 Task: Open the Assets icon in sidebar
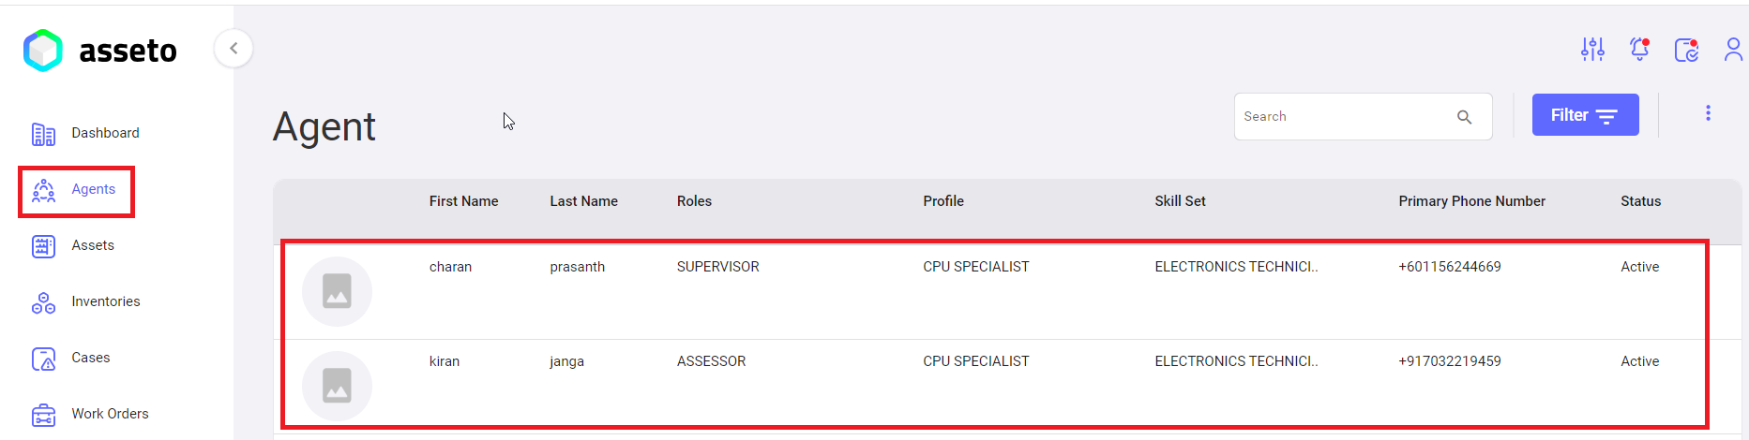click(x=43, y=246)
